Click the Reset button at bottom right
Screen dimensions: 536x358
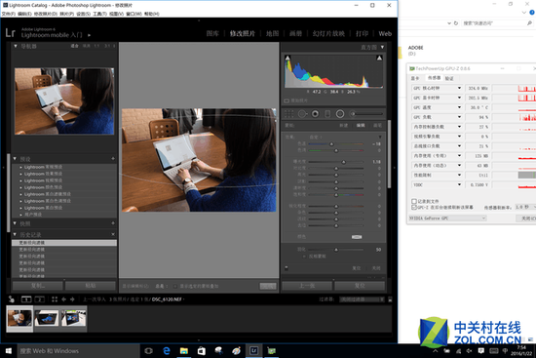tap(360, 286)
